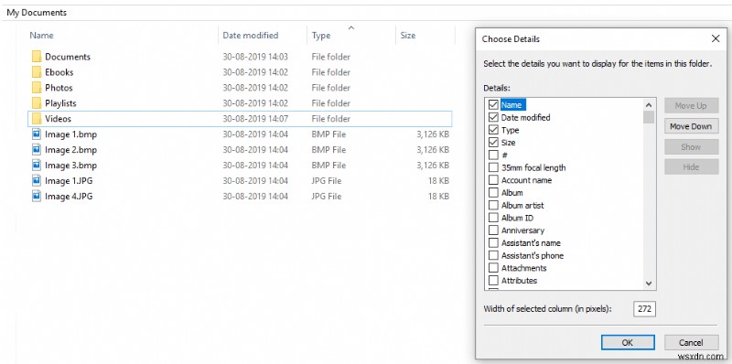This screenshot has width=732, height=364.
Task: Click BMP File type of Image 1.bmp
Action: click(328, 134)
